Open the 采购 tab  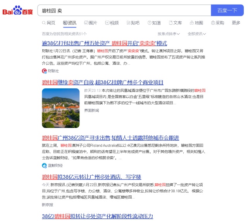click(218, 23)
